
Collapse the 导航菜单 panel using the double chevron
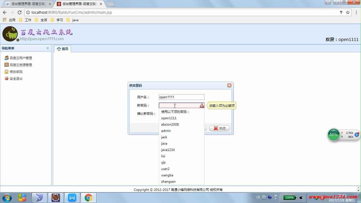[48, 48]
